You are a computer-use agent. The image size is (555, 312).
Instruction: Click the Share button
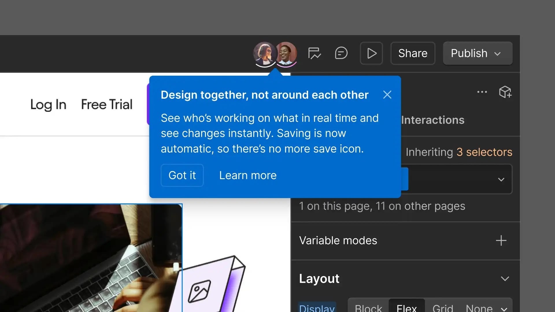click(x=412, y=53)
